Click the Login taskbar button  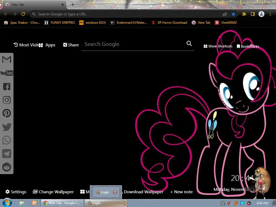tap(106, 203)
